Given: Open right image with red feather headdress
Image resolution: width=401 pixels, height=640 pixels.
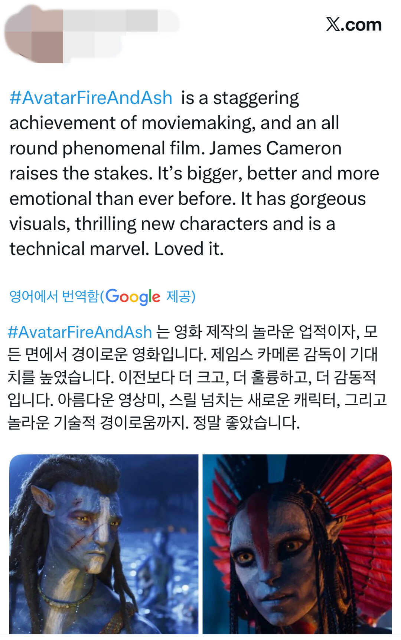Looking at the screenshot, I should (297, 544).
